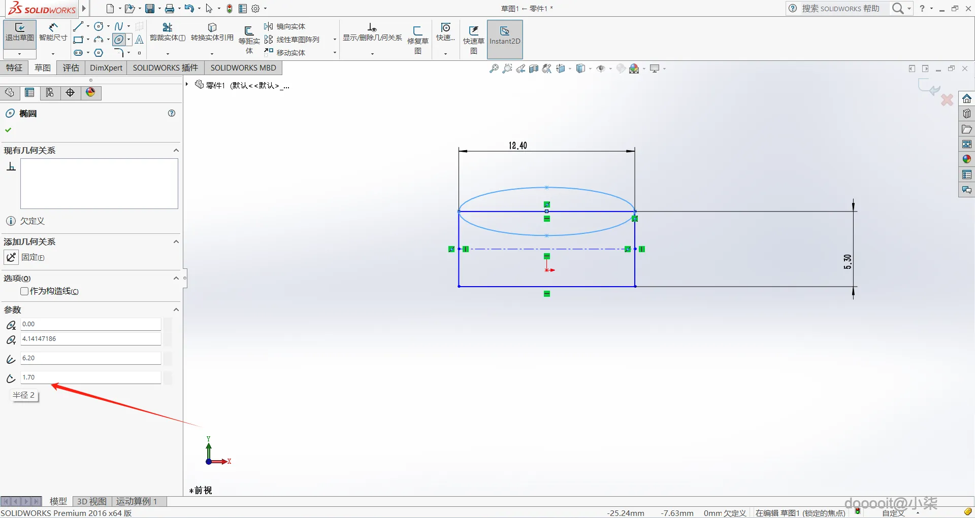Open DisplayManager color-ball tab
Image resolution: width=975 pixels, height=518 pixels.
coord(90,92)
